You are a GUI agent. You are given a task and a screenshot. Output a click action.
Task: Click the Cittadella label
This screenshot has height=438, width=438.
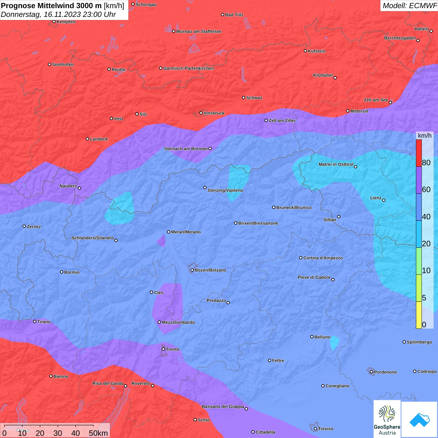[265, 432]
